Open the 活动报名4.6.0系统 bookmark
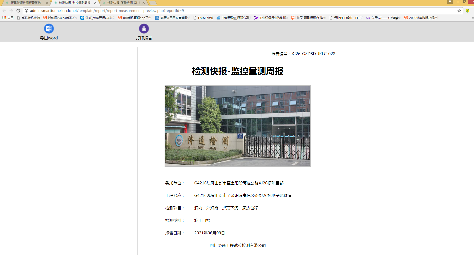Image resolution: width=474 pixels, height=255 pixels. (x=60, y=18)
